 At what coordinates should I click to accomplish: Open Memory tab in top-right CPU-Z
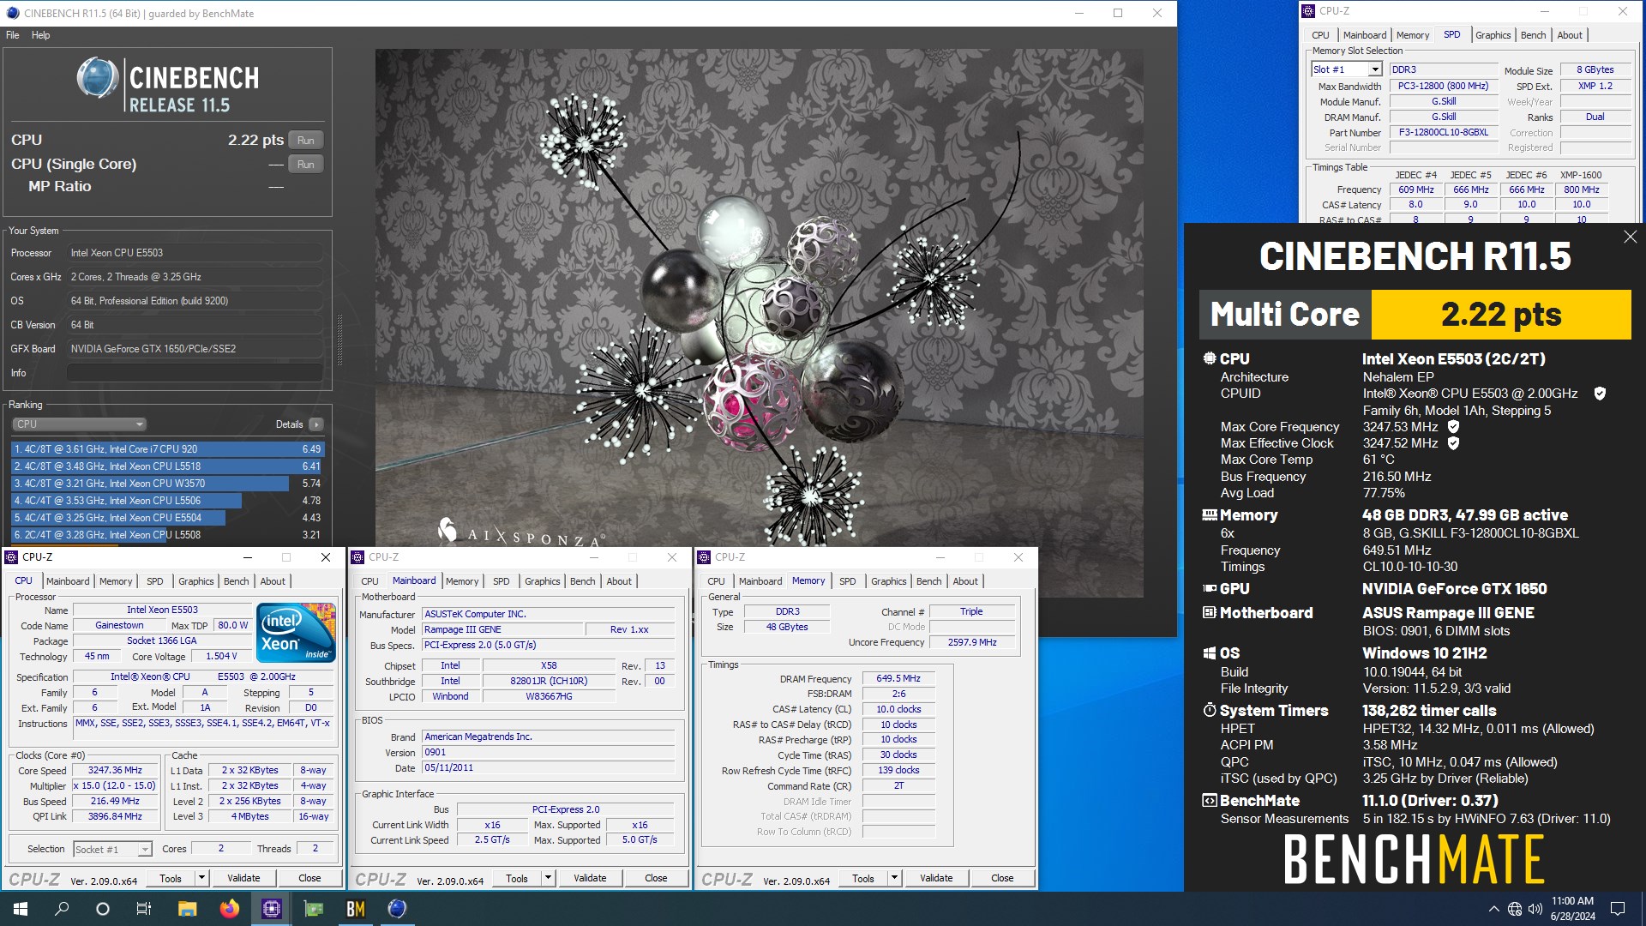click(1412, 35)
